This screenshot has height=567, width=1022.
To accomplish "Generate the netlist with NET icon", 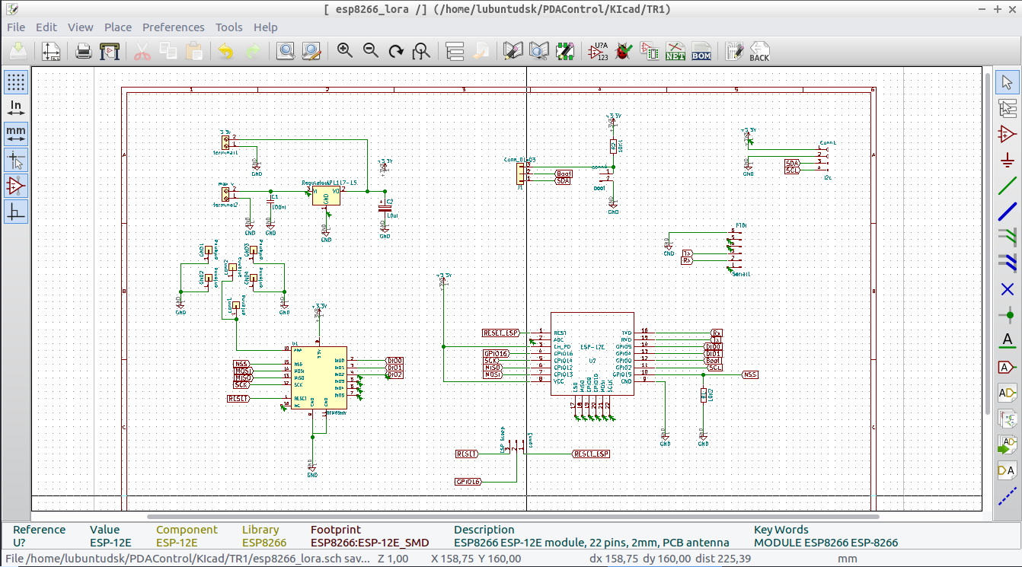I will click(x=675, y=52).
